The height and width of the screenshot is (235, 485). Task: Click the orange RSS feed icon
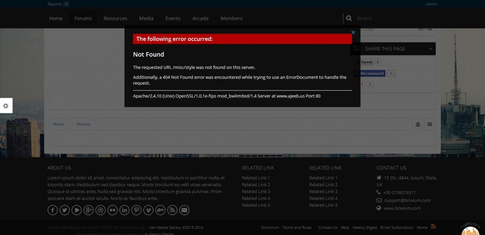[x=433, y=226]
